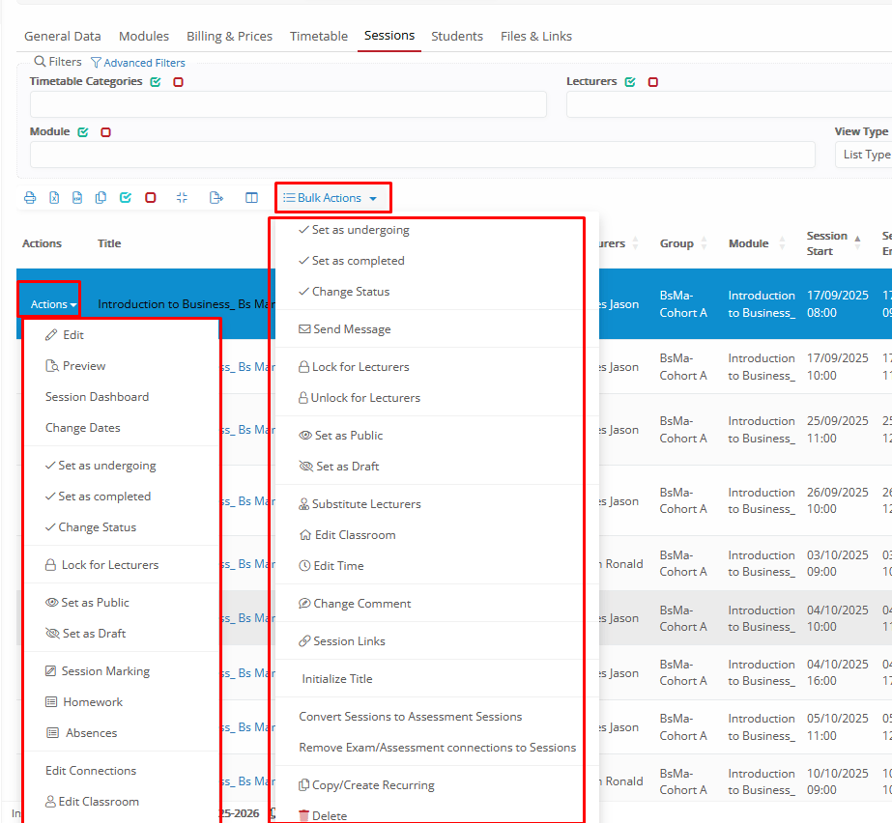This screenshot has width=892, height=823.
Task: Click the collapse arrows icon in toolbar
Action: (182, 198)
